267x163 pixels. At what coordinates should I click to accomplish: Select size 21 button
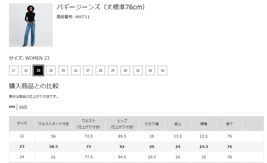[x=13, y=70]
